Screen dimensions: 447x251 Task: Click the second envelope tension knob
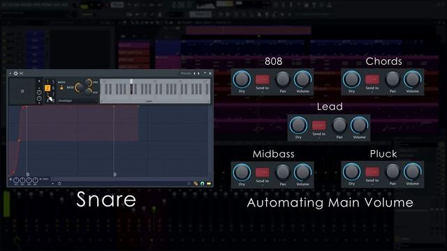tap(22, 180)
